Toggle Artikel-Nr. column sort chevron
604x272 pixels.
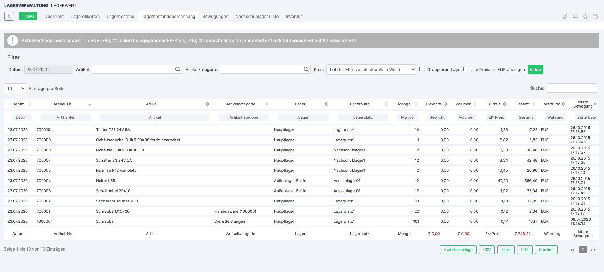(89, 104)
